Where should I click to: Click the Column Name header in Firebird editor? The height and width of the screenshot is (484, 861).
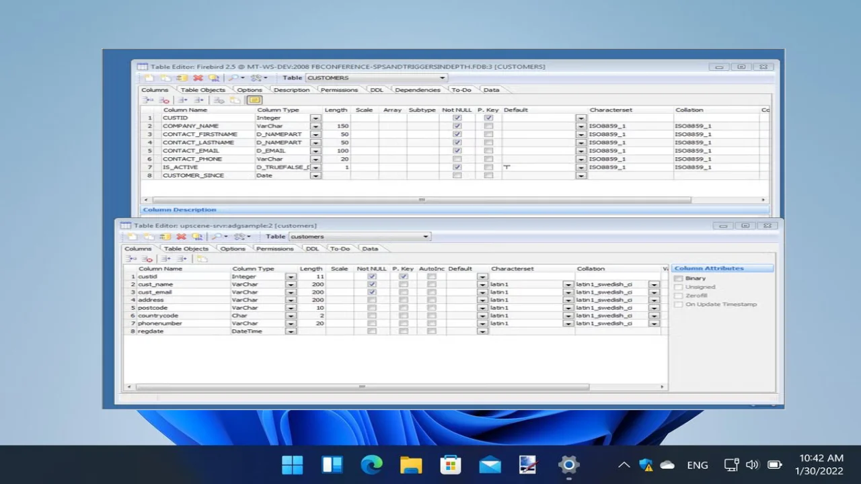185,110
